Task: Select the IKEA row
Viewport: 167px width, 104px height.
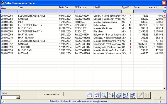Action: click(x=82, y=22)
